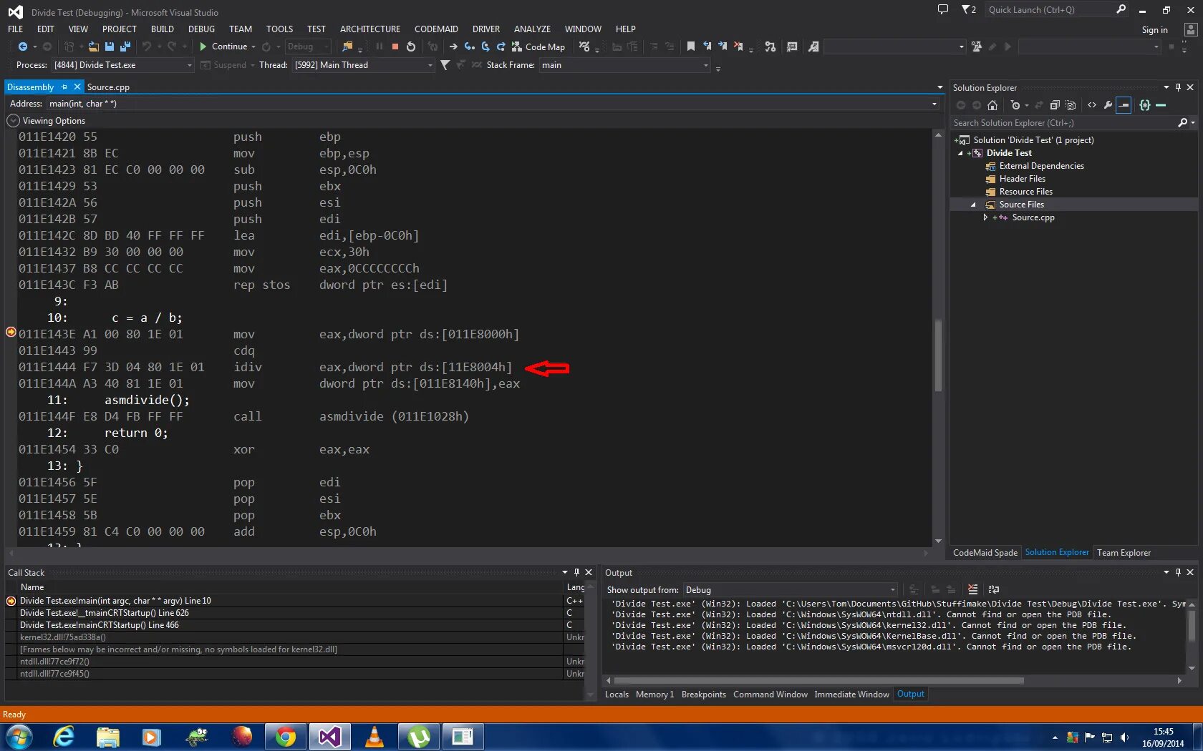Switch to the Team Explorer tab
Screen dimensions: 1203x751
(x=1124, y=553)
